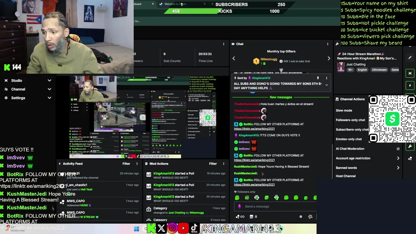Click the Just Chatting stream category title

click(356, 65)
